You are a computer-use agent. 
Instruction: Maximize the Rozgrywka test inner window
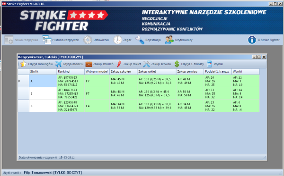click(259, 57)
